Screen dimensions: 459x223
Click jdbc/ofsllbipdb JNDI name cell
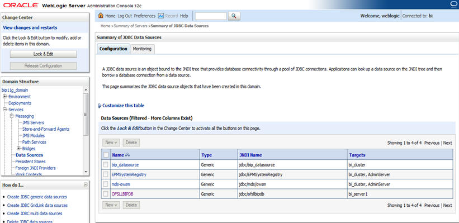click(252, 194)
